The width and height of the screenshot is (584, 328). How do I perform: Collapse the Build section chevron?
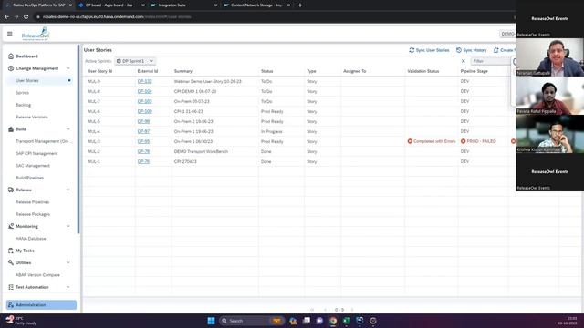[x=68, y=129]
